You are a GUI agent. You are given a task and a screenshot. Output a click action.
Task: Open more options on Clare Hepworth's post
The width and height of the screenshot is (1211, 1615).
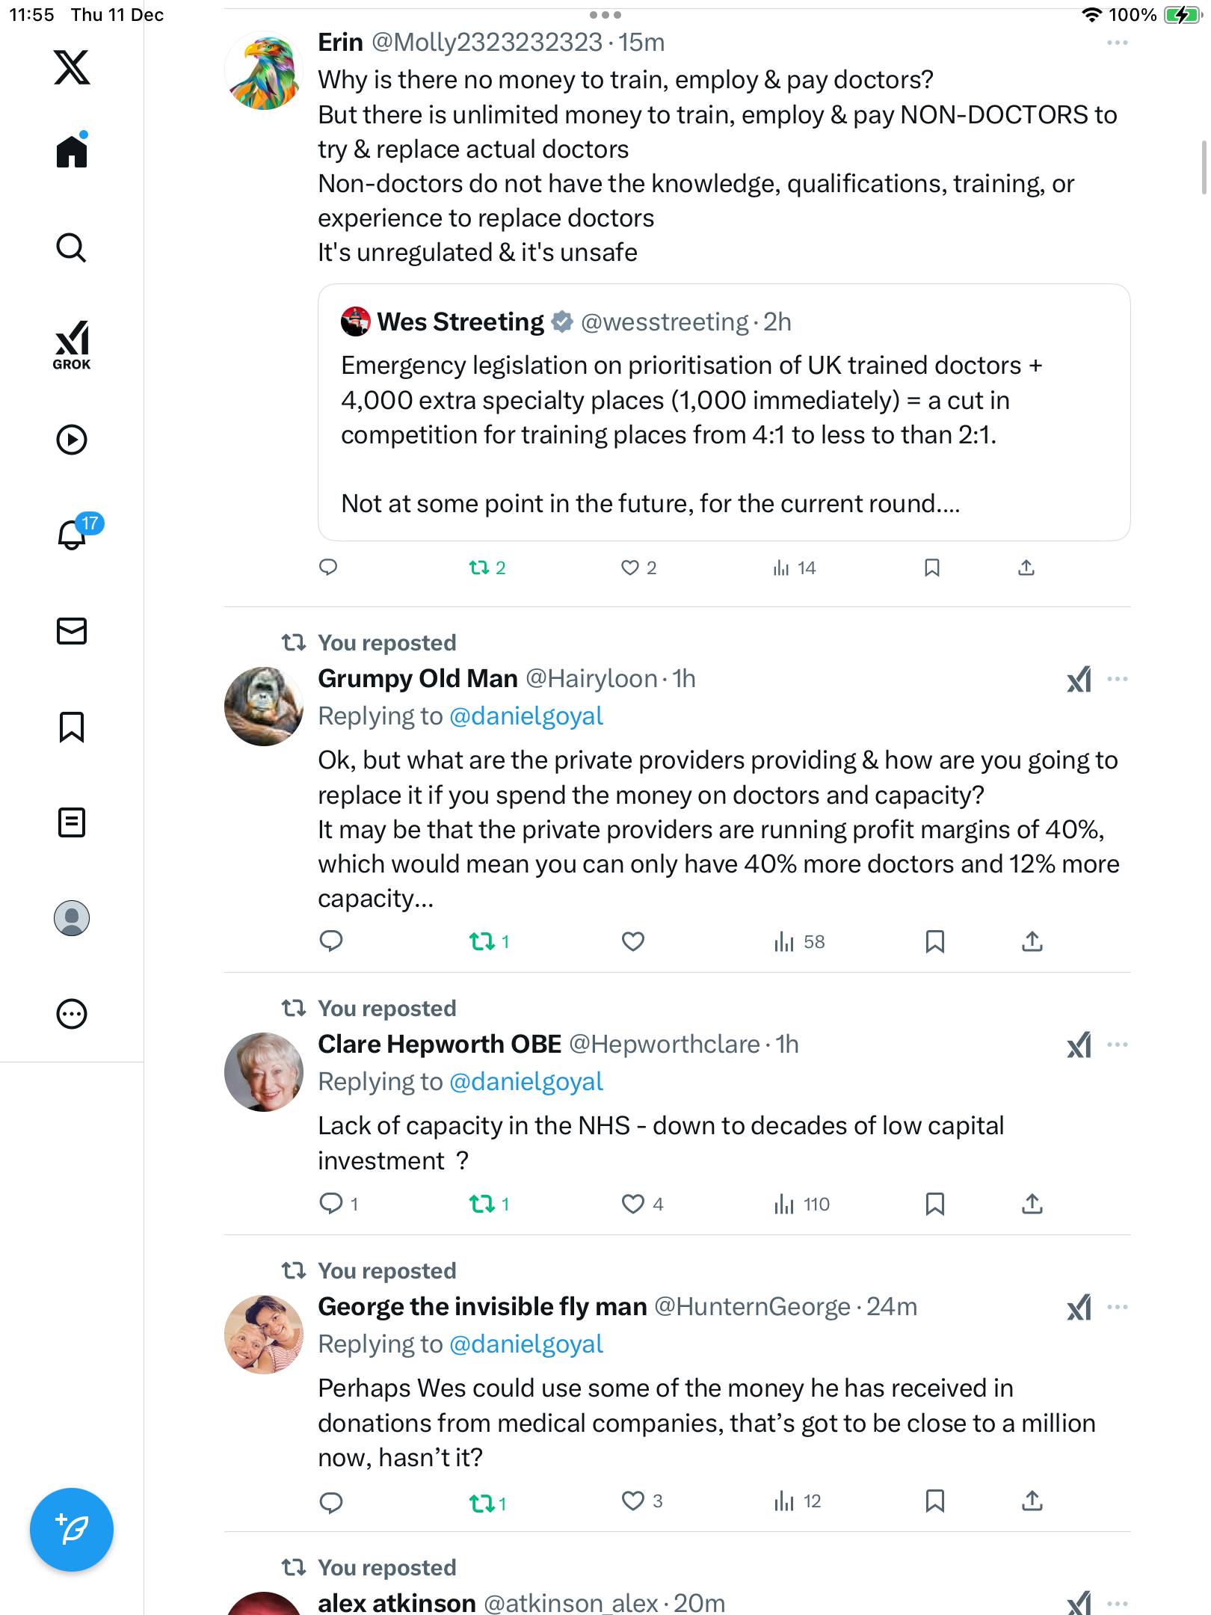click(x=1117, y=1045)
